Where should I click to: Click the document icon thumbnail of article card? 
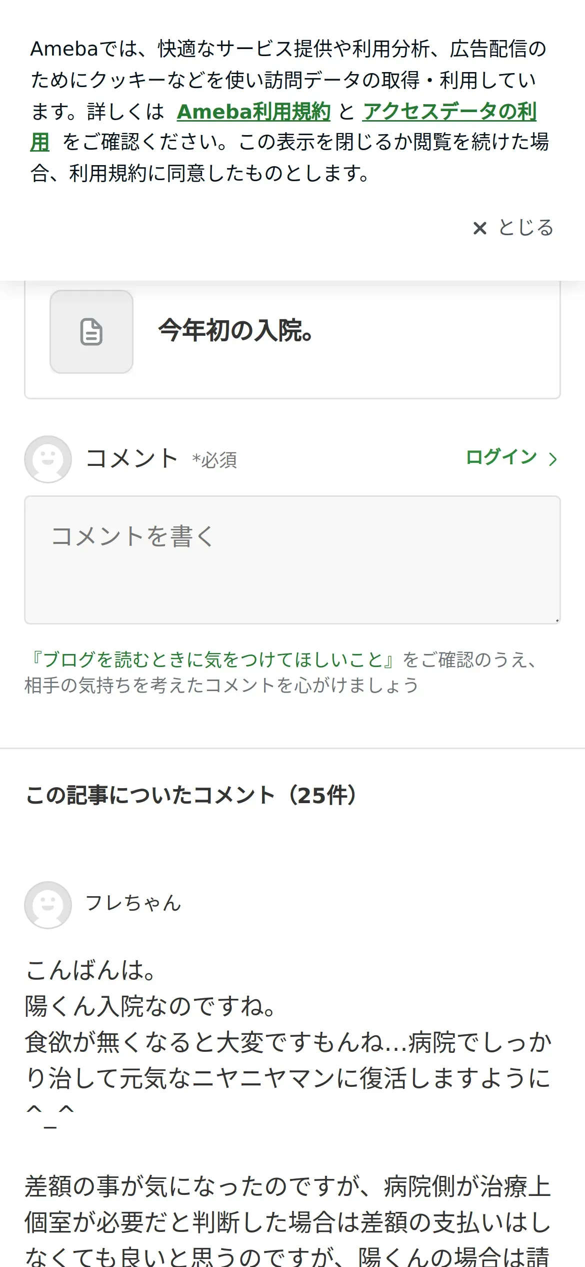91,332
